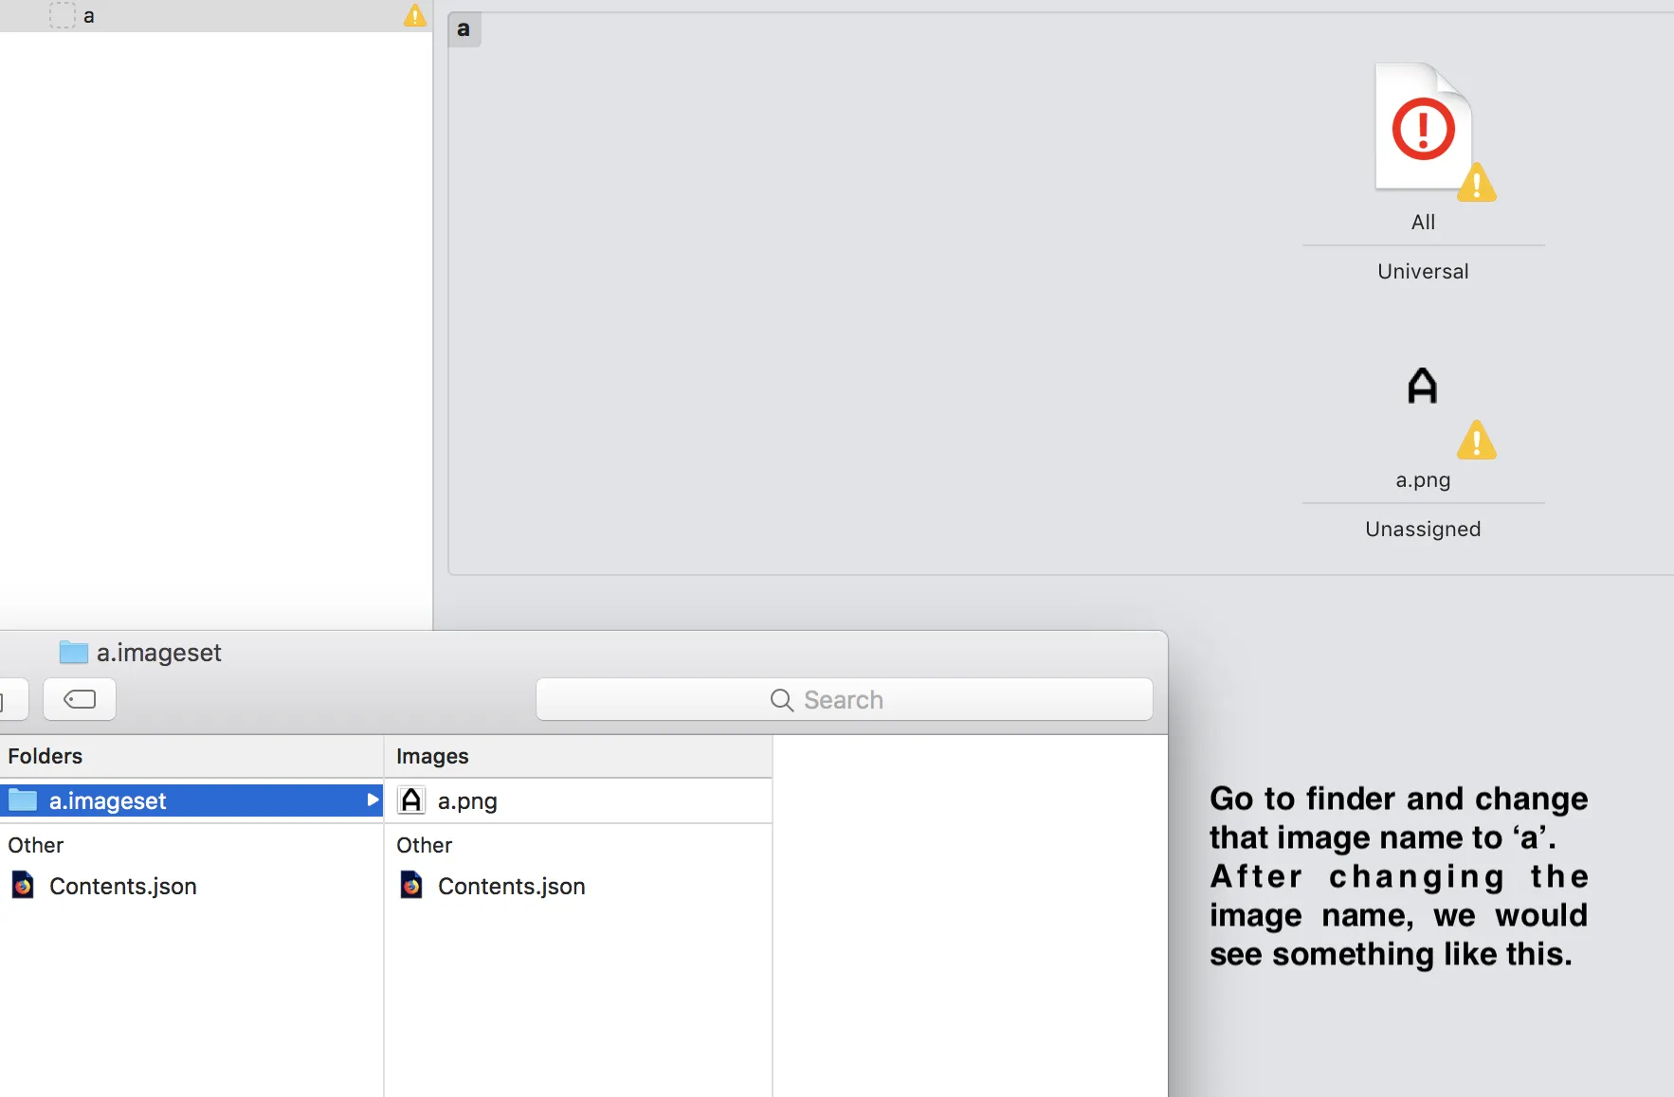This screenshot has height=1097, width=1674.
Task: Click the Contents.json file icon in the left column
Action: [x=23, y=886]
